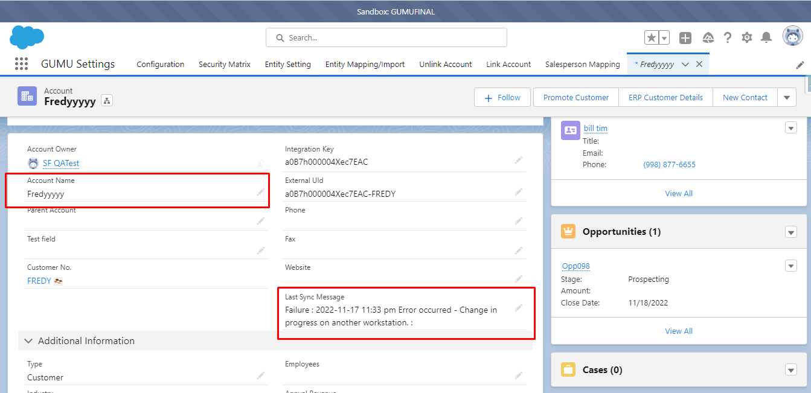Screen dimensions: 811x393
Task: Edit Phone field pencil icon
Action: click(519, 221)
